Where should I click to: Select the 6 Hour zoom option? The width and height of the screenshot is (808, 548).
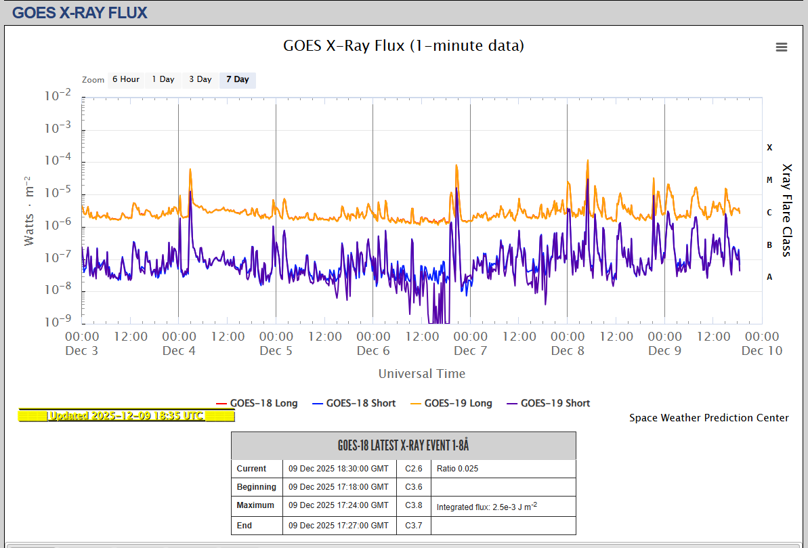point(125,79)
